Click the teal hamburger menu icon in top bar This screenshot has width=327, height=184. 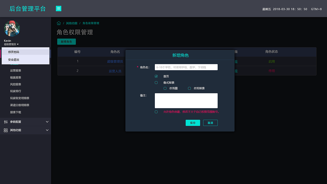coord(59,8)
